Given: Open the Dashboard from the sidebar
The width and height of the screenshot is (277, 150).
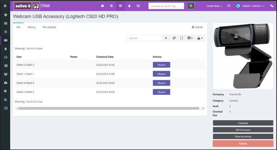Looking at the screenshot, I should click(6, 15).
